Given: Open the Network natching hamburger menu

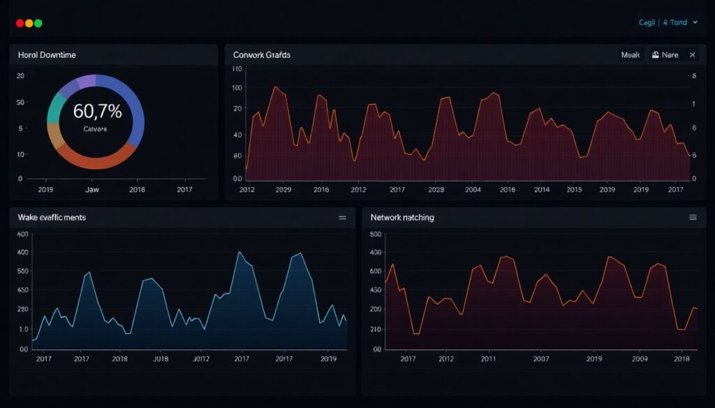Looking at the screenshot, I should [693, 218].
